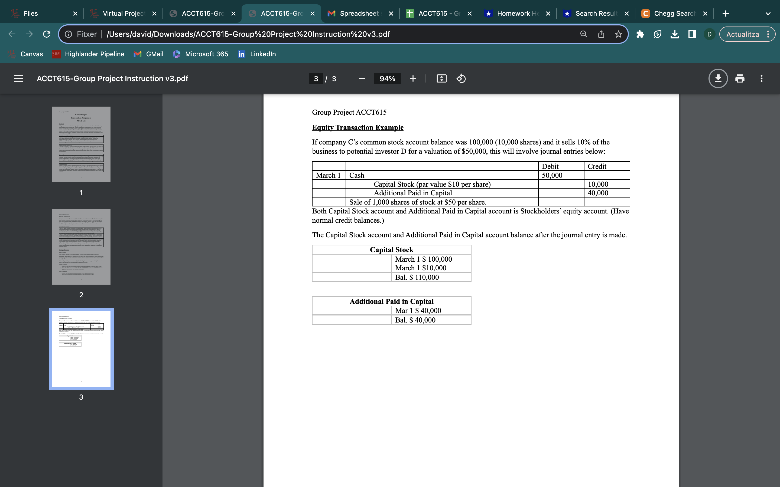
Task: Click the fit to page icon
Action: click(441, 78)
